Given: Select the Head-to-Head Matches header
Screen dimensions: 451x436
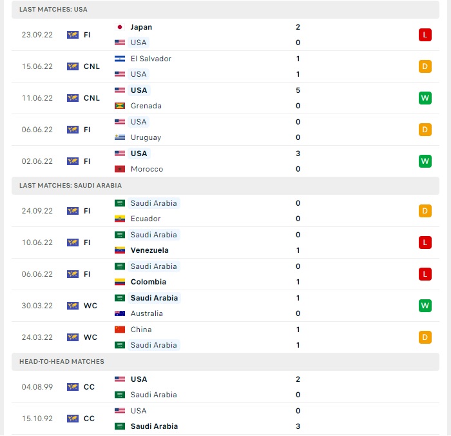Looking at the screenshot, I should pyautogui.click(x=225, y=362).
